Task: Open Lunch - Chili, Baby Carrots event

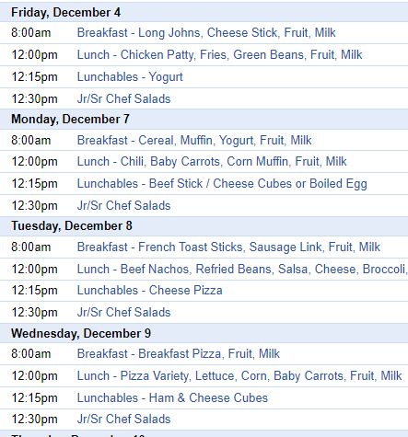Action: tap(212, 162)
